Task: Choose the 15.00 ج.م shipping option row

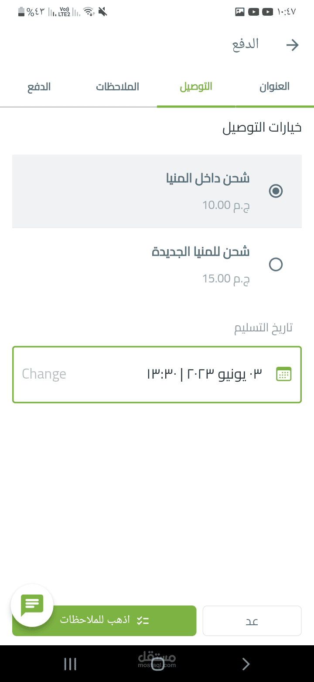Action: click(x=157, y=264)
